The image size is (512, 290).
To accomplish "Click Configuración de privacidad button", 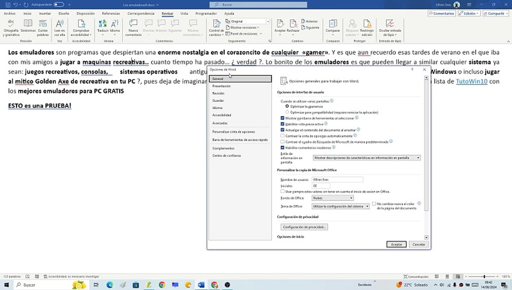I will [x=304, y=227].
